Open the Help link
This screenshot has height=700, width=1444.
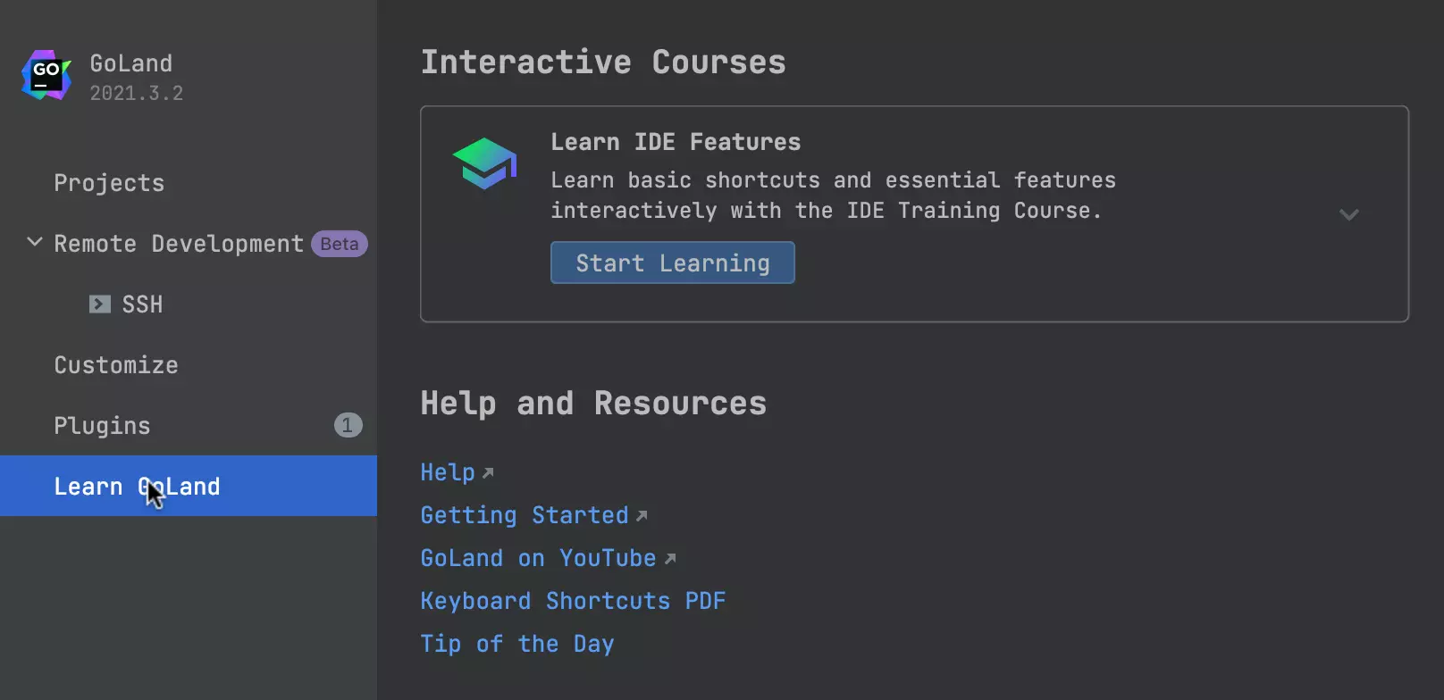[448, 472]
